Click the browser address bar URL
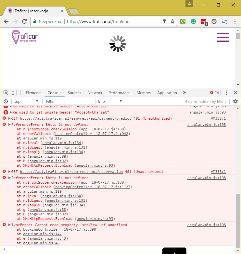 coord(98,21)
